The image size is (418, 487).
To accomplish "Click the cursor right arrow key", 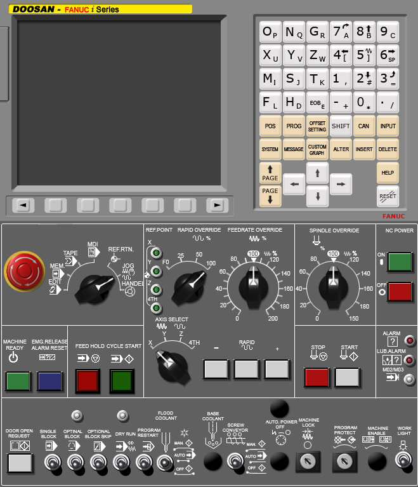I will [341, 184].
